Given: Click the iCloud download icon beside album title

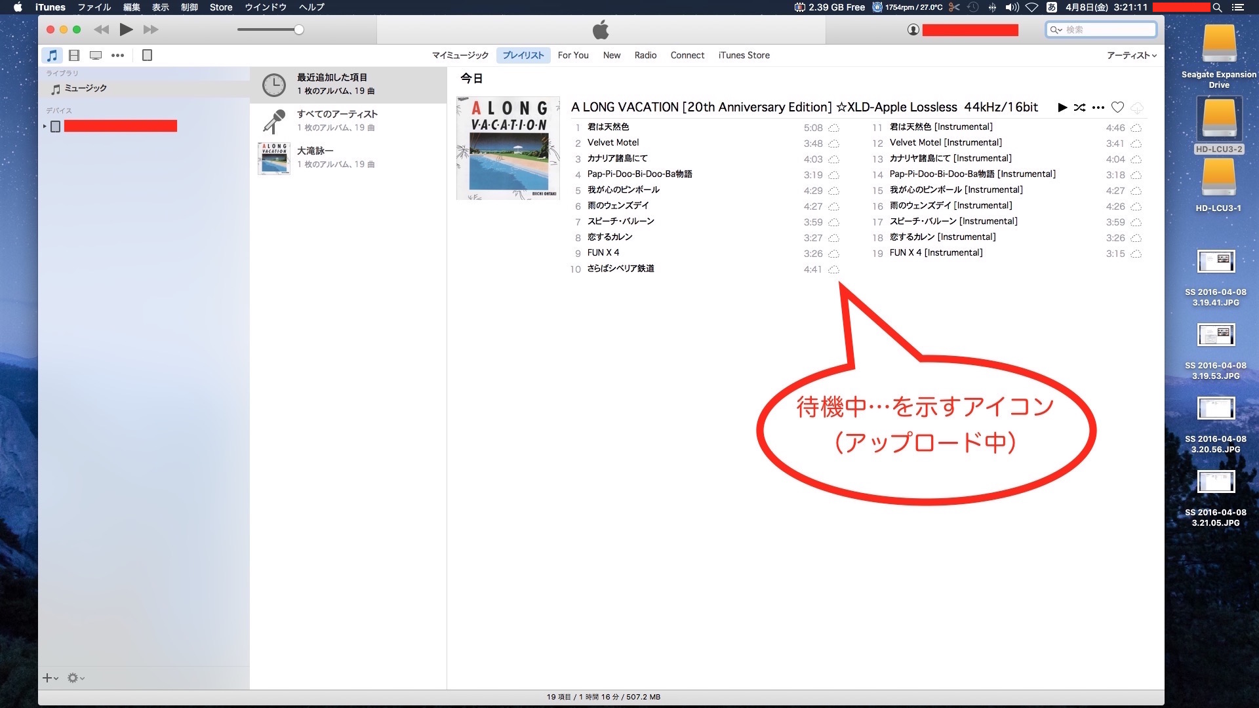Looking at the screenshot, I should point(1137,108).
